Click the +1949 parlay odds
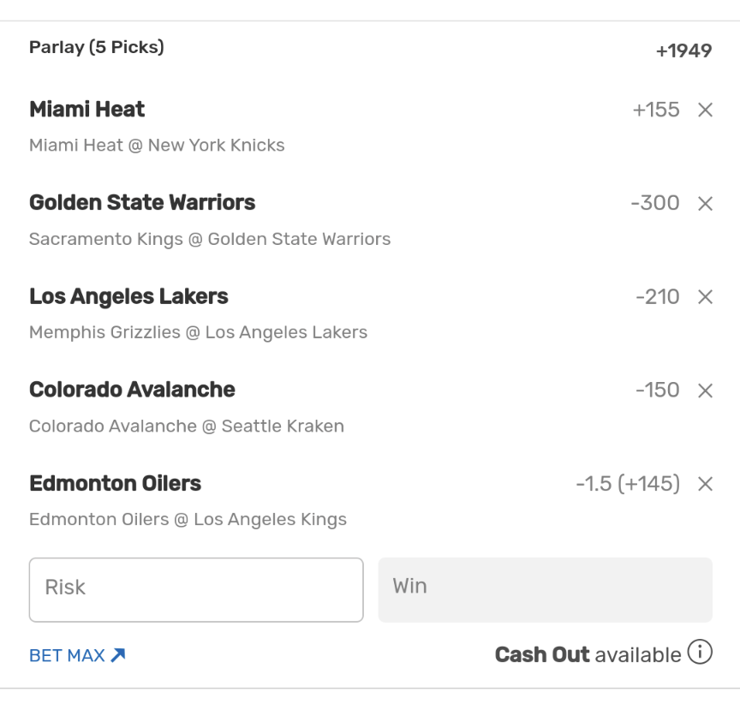This screenshot has width=740, height=704. point(683,51)
